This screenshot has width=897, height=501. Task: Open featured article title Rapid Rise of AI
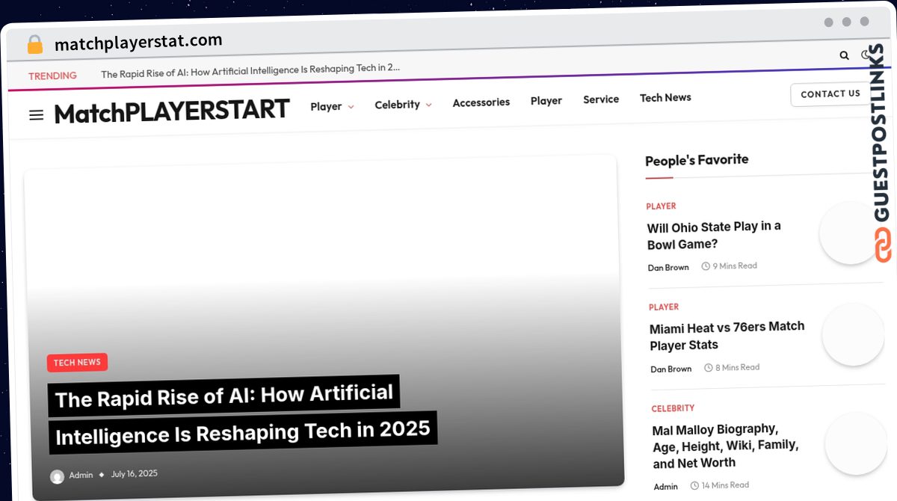(242, 415)
